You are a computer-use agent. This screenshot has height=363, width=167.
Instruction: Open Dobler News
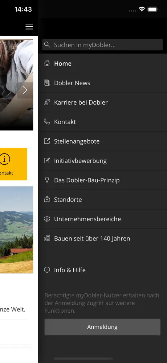click(x=103, y=83)
